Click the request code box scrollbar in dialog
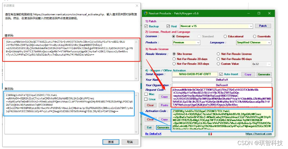The image size is (288, 149). (x=136, y=60)
